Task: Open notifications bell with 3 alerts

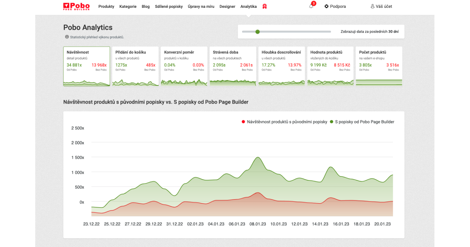Action: [x=311, y=6]
